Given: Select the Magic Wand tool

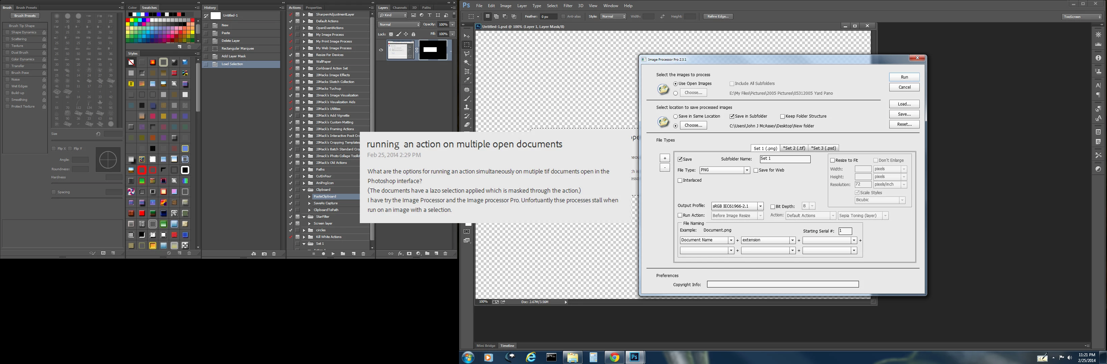Looking at the screenshot, I should pyautogui.click(x=467, y=63).
